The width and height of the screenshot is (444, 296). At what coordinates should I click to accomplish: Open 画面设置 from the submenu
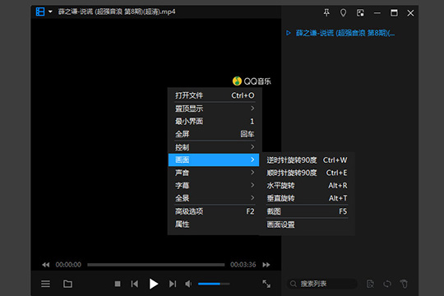pos(307,224)
